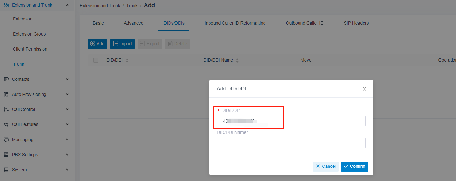The width and height of the screenshot is (456, 181).
Task: Click the blue Add button
Action: pos(98,44)
